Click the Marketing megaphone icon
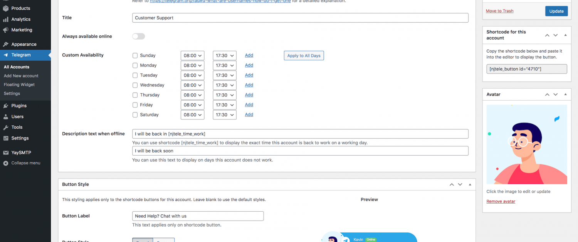578x242 pixels. (6, 30)
